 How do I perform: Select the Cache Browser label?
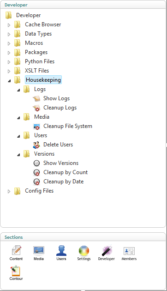43,24
